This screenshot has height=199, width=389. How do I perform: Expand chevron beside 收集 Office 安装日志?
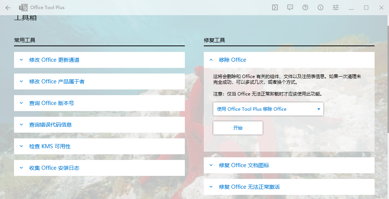coord(21,168)
